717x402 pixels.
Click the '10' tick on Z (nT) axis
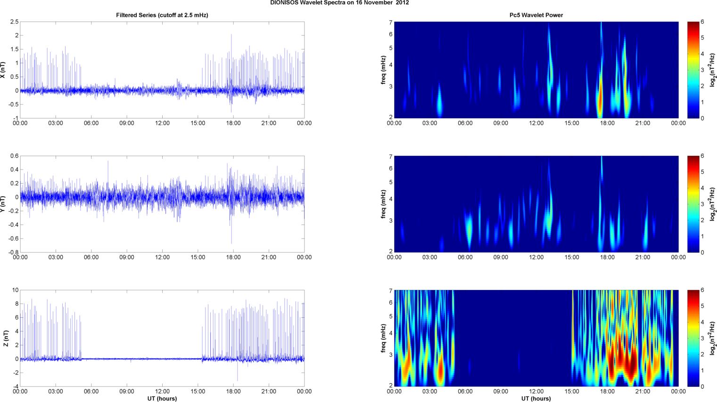pos(16,290)
